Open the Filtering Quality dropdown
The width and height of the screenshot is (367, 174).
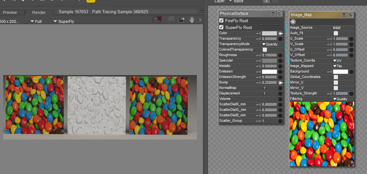coord(340,99)
